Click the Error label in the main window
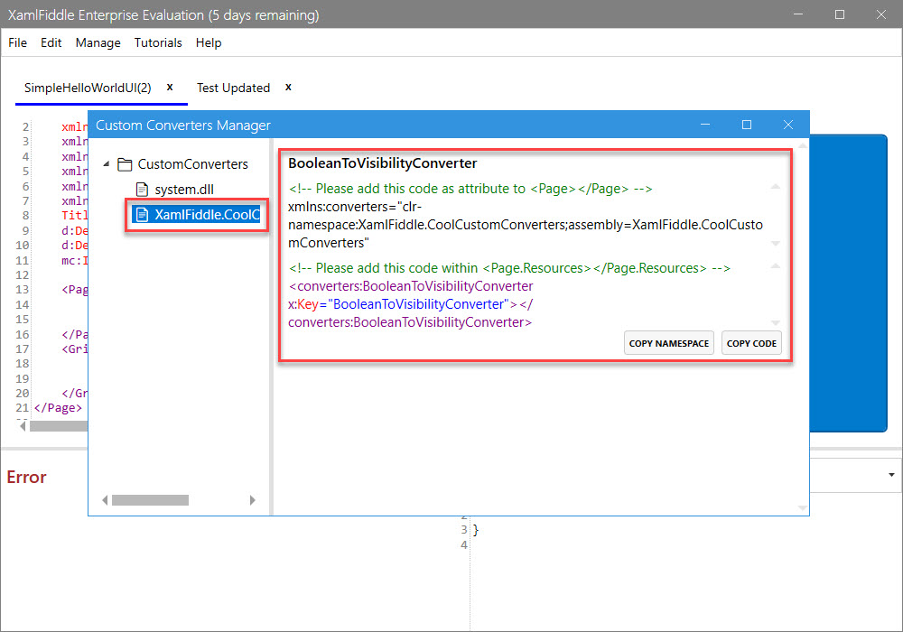This screenshot has height=632, width=903. pos(26,478)
